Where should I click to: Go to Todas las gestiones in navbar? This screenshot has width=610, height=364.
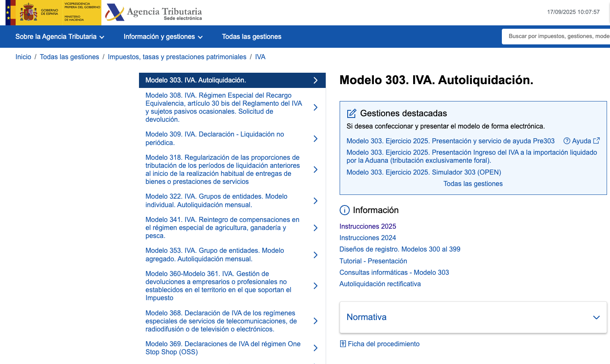pos(251,37)
